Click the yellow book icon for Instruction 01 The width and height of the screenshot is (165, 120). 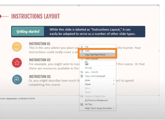[x=17, y=47]
